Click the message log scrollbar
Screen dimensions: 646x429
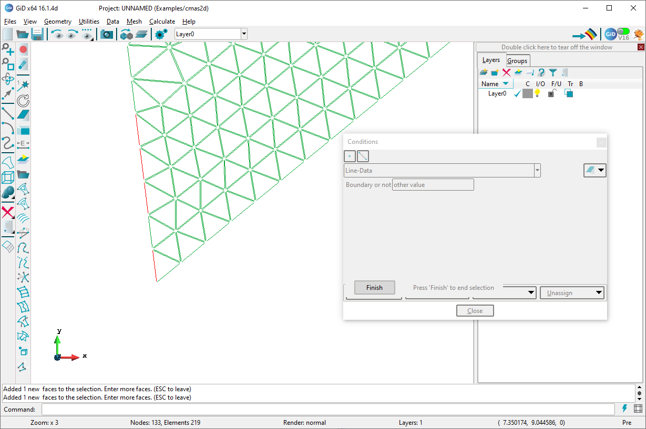(x=639, y=393)
